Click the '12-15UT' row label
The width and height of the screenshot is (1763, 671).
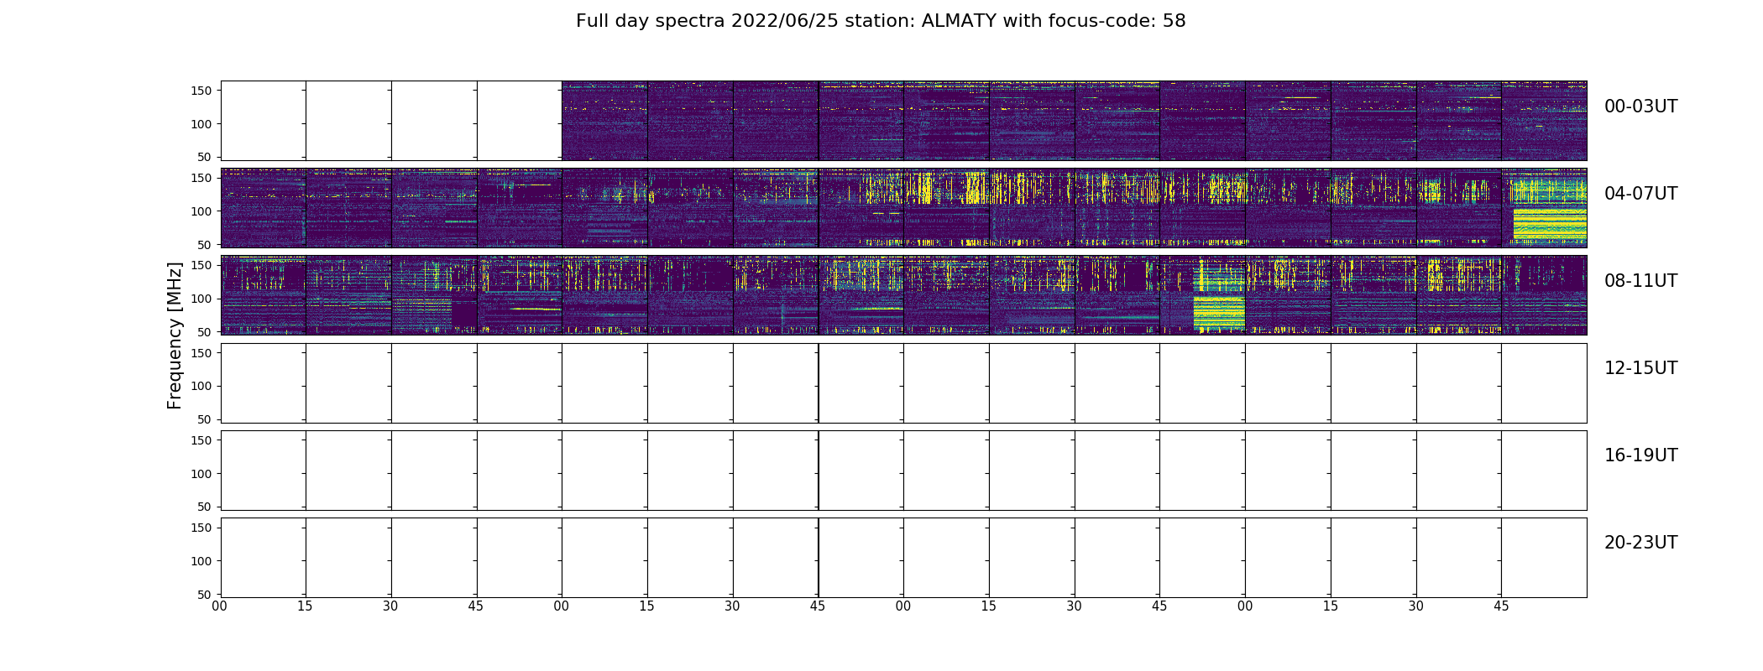coord(1640,368)
